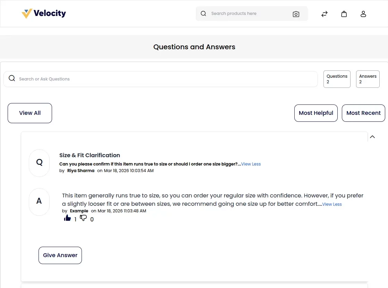Sort by Most Recent
The height and width of the screenshot is (288, 388).
click(x=363, y=113)
